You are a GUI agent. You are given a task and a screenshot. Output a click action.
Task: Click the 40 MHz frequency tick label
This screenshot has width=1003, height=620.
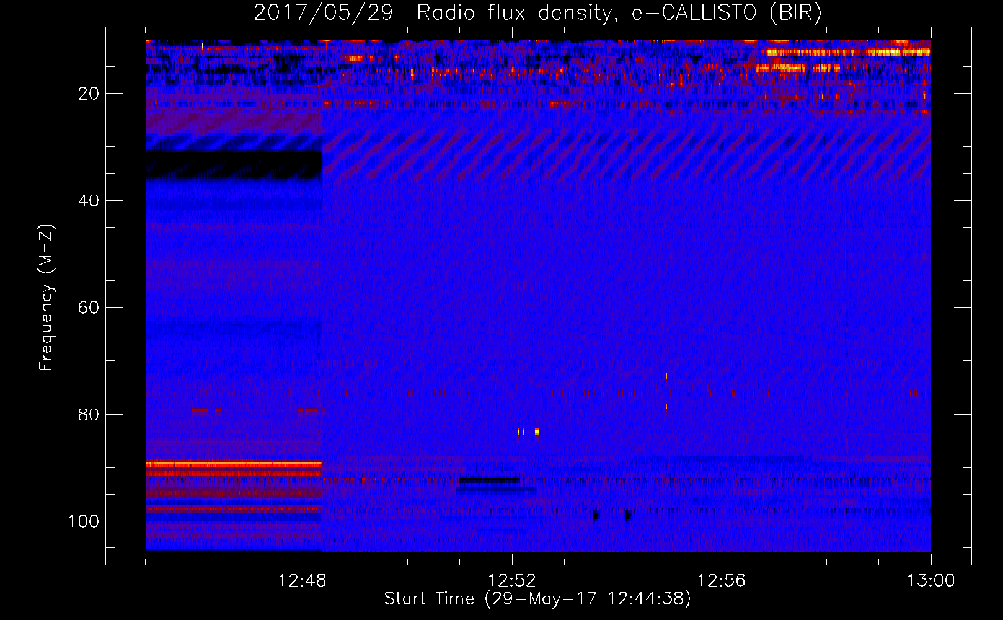[x=89, y=201]
